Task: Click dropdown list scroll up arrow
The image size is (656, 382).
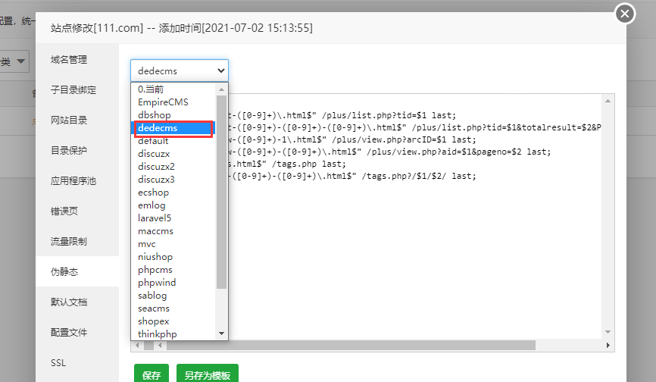Action: pos(222,89)
